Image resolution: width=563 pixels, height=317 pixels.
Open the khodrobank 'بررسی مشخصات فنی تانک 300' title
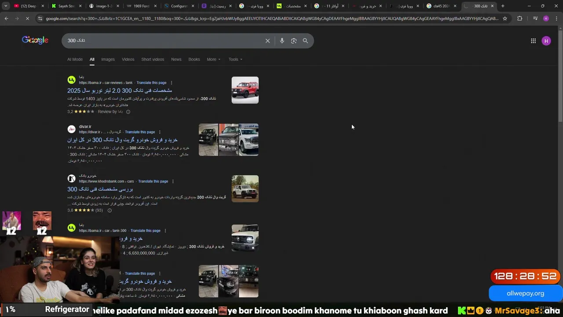tap(100, 189)
